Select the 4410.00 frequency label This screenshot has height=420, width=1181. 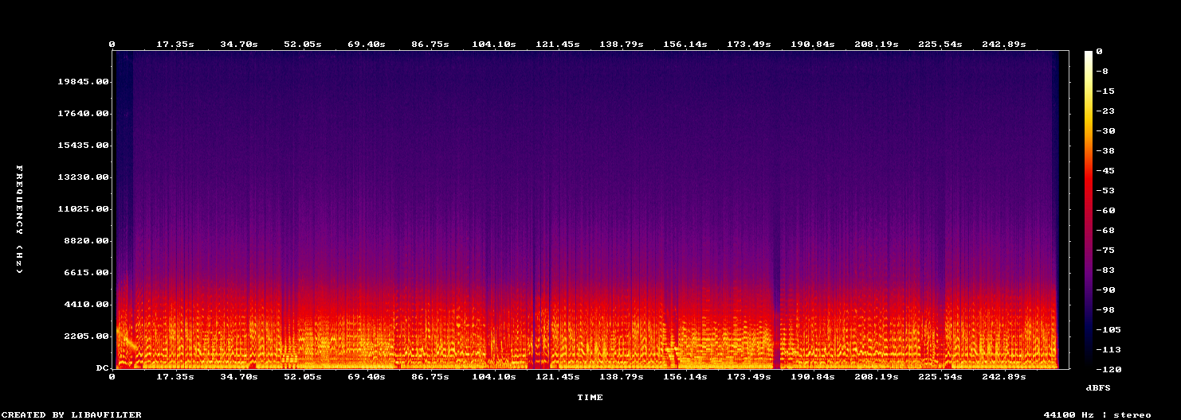86,305
